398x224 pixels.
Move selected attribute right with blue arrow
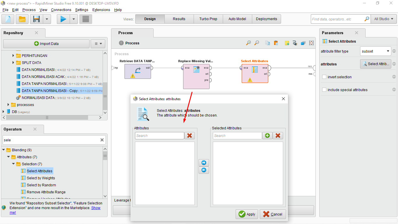[204, 163]
